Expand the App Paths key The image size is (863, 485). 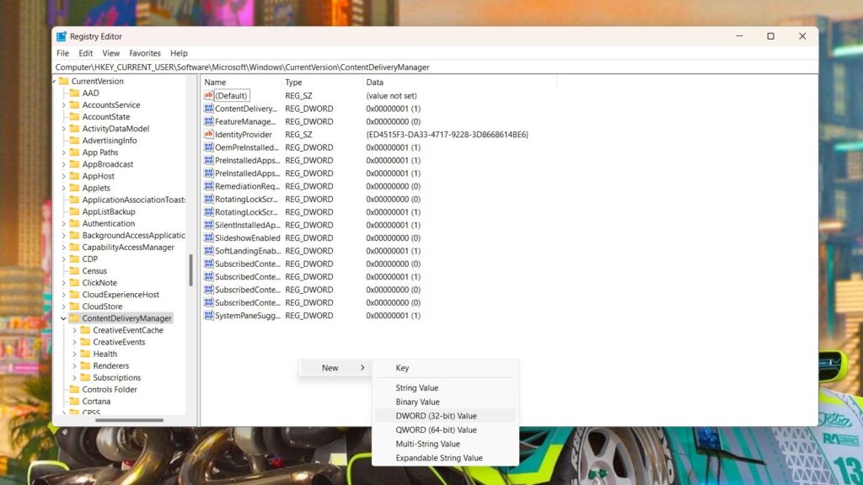[x=63, y=152]
